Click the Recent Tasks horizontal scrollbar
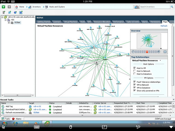This screenshot has height=131, width=175. click(x=82, y=115)
